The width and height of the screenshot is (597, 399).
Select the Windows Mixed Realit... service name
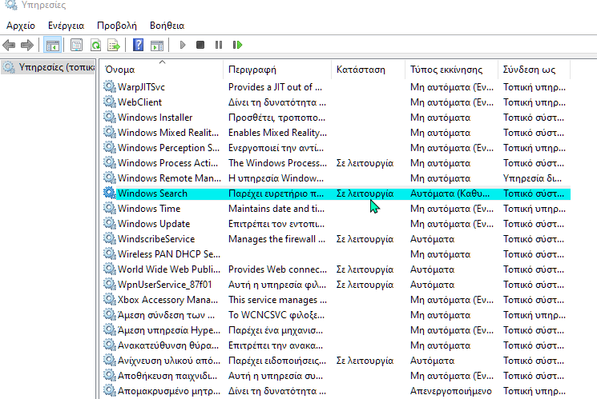pos(168,133)
